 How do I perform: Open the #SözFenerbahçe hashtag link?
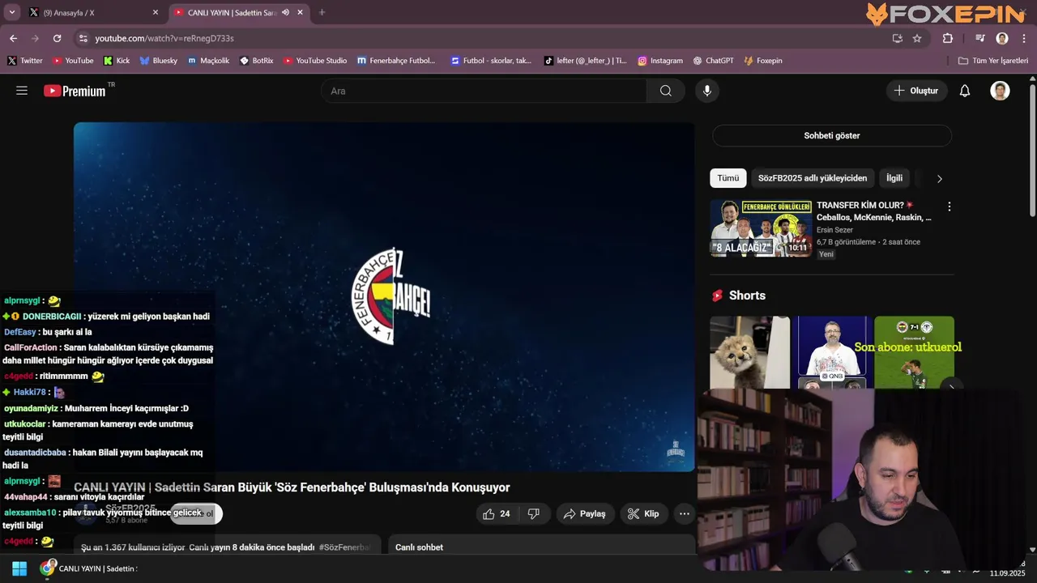click(344, 547)
